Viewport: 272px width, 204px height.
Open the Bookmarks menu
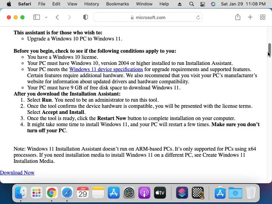pos(117,4)
